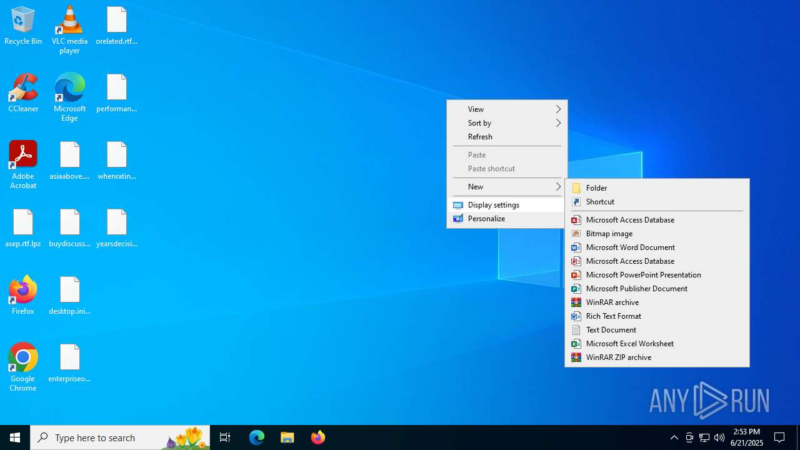Expand the View submenu
800x450 pixels.
pos(507,109)
